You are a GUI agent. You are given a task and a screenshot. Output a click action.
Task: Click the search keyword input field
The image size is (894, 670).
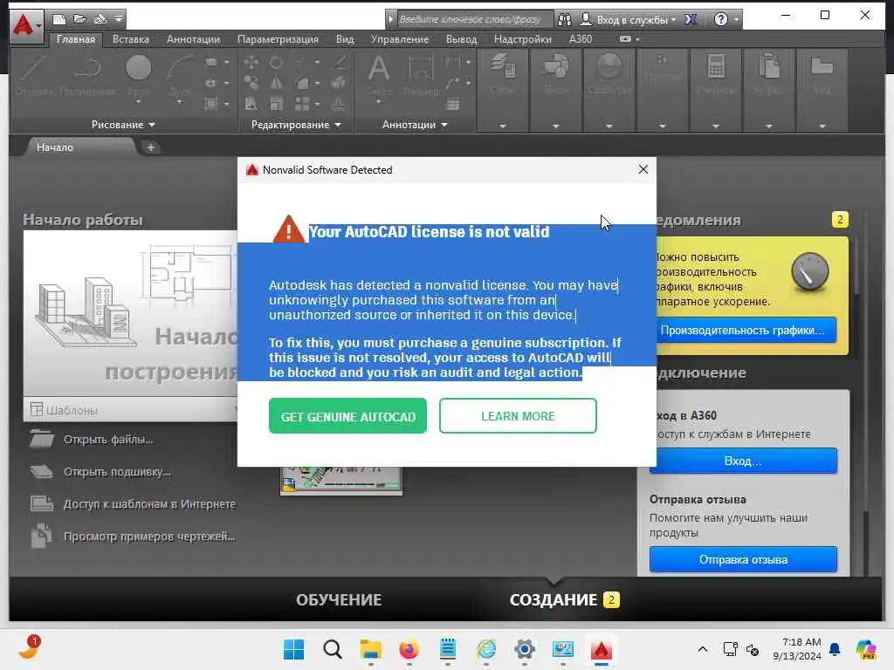coord(473,19)
